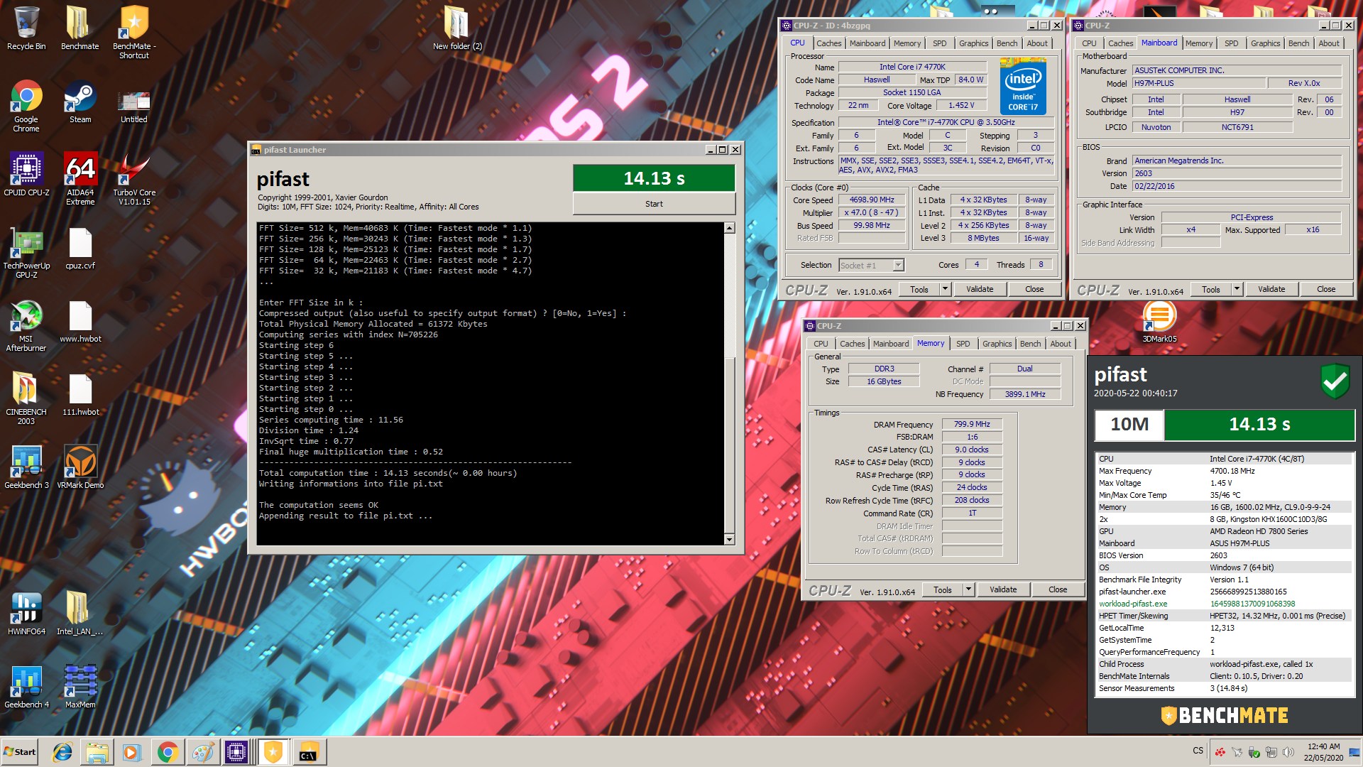Select the 111.hwbot file icon
The height and width of the screenshot is (767, 1363).
tap(80, 394)
